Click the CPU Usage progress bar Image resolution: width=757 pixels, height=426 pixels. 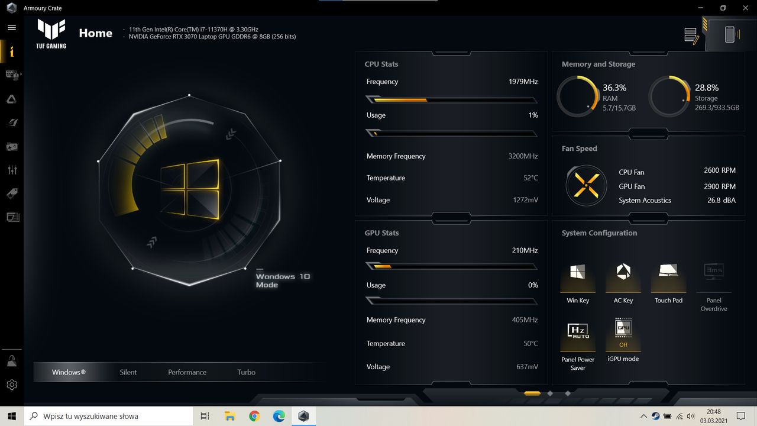452,134
